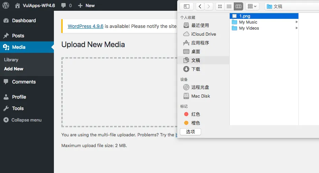319x173 pixels.
Task: Expand the My Music folder
Action: [296, 22]
